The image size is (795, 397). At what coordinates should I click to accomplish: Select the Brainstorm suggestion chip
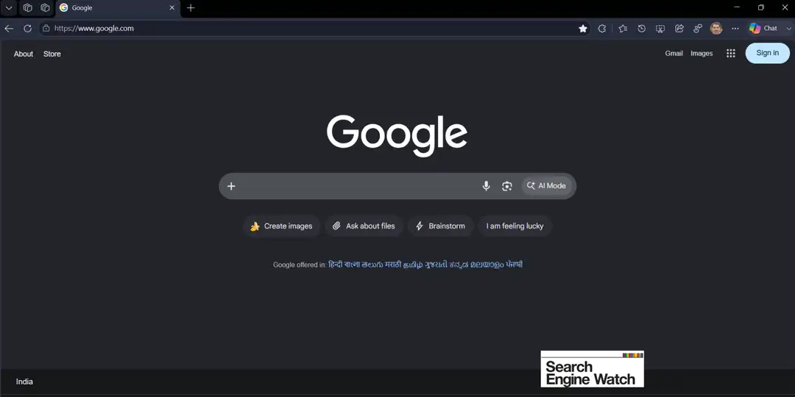pyautogui.click(x=440, y=226)
